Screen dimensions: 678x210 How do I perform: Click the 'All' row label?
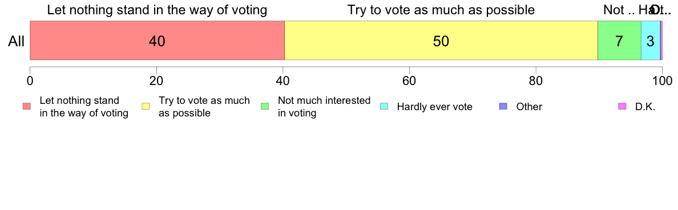point(17,41)
